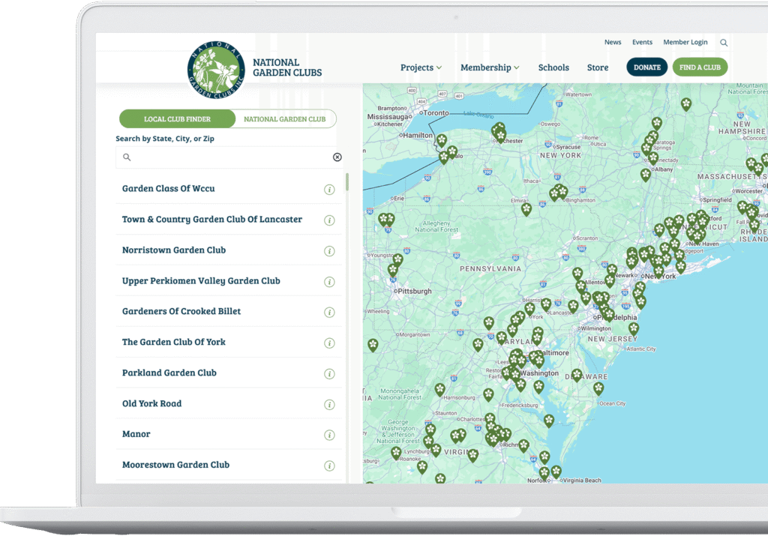This screenshot has height=536, width=768.
Task: View info for The Garden Club Of York
Action: click(329, 343)
